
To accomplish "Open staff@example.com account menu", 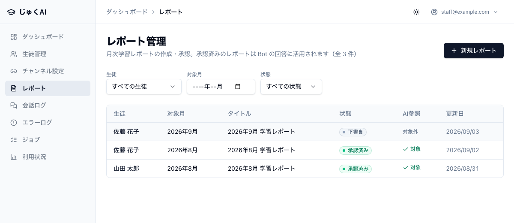I will (x=465, y=12).
